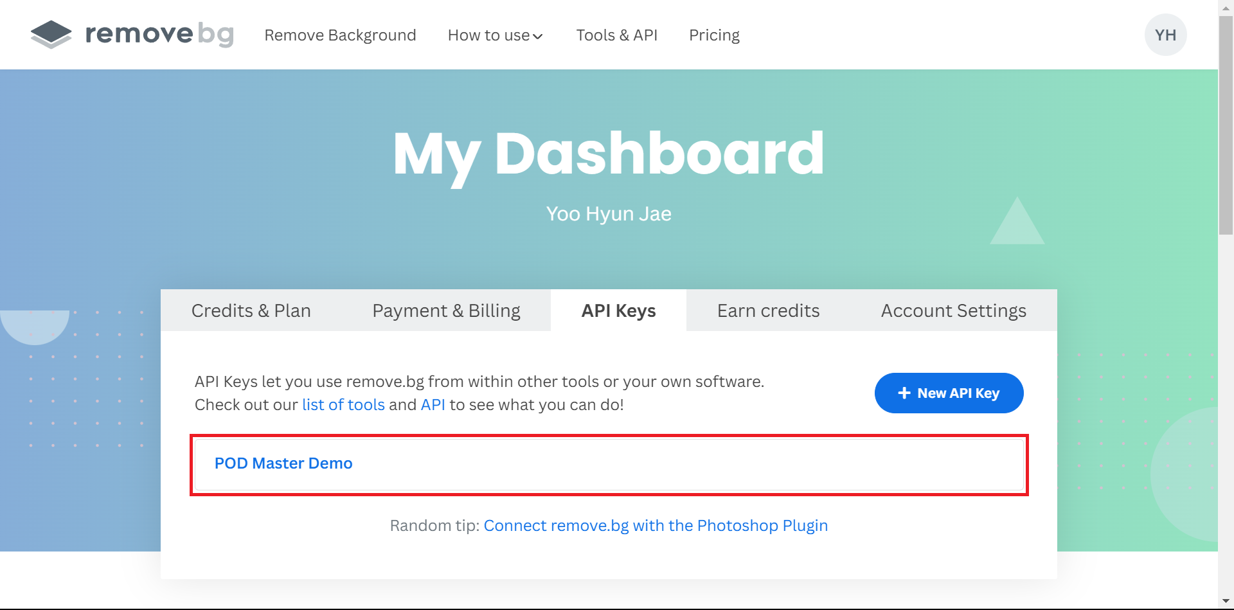
Task: Create a New API Key
Action: point(949,393)
